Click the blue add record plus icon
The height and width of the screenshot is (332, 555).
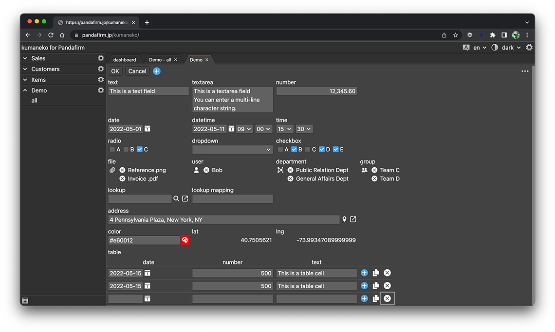tap(157, 71)
